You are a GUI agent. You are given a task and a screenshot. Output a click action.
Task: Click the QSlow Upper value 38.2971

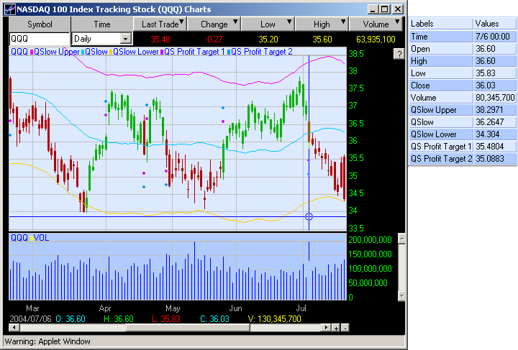(x=495, y=110)
